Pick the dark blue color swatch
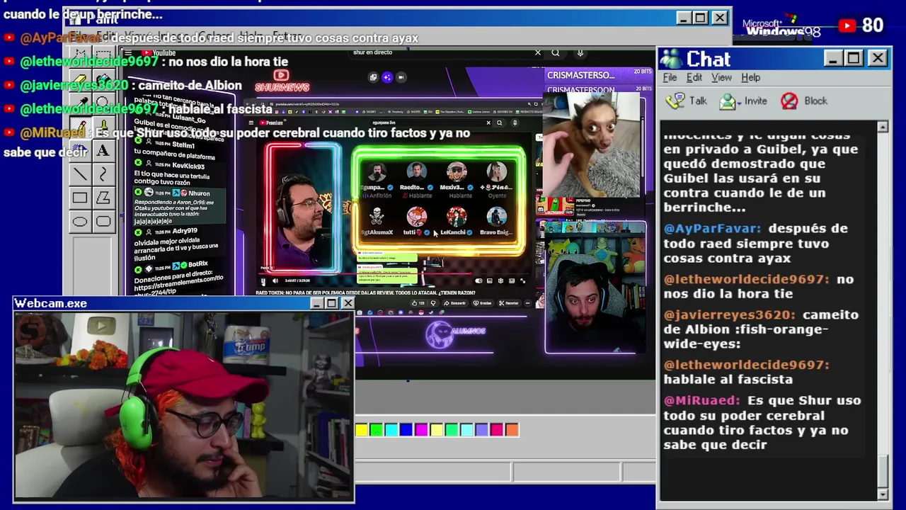The width and height of the screenshot is (906, 510). (x=406, y=429)
